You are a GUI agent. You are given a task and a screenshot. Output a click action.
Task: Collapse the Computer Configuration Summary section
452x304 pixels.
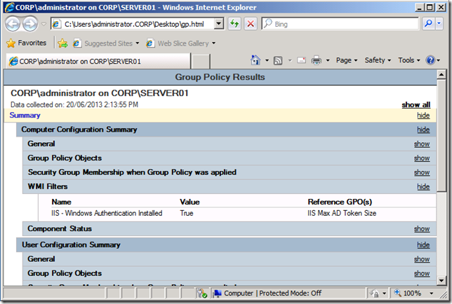pos(423,130)
